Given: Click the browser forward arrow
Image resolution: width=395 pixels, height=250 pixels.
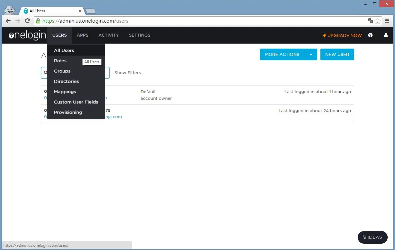Looking at the screenshot, I should [18, 21].
